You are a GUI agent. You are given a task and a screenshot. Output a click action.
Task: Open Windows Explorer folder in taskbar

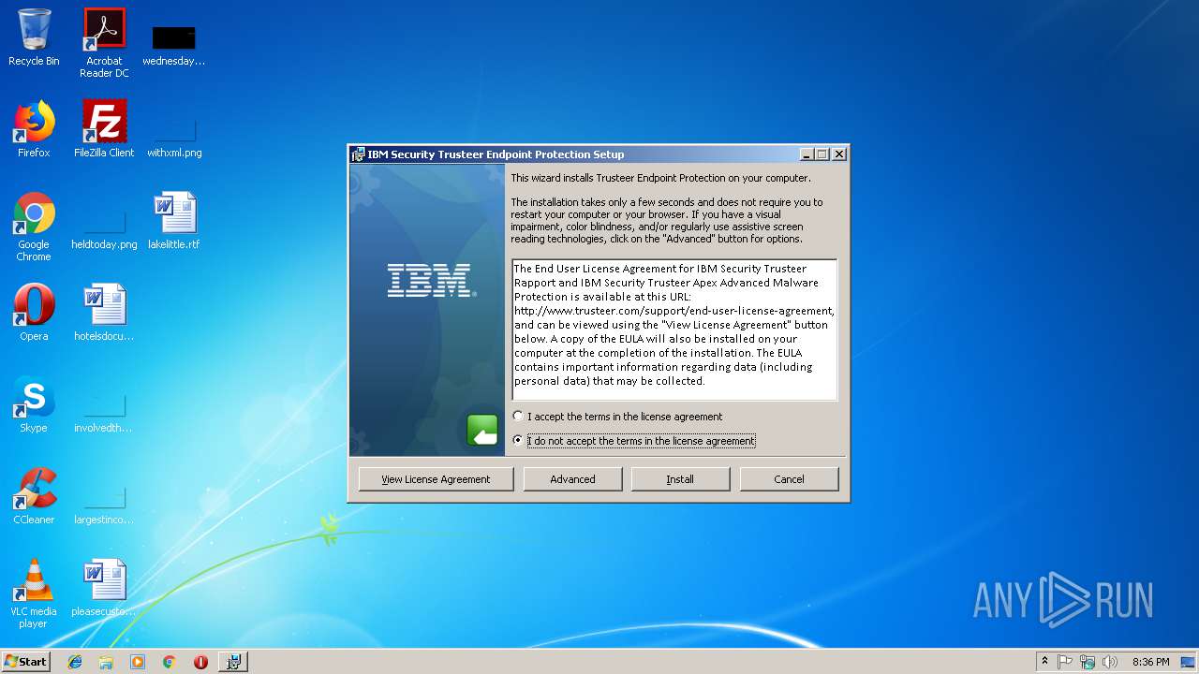[106, 662]
